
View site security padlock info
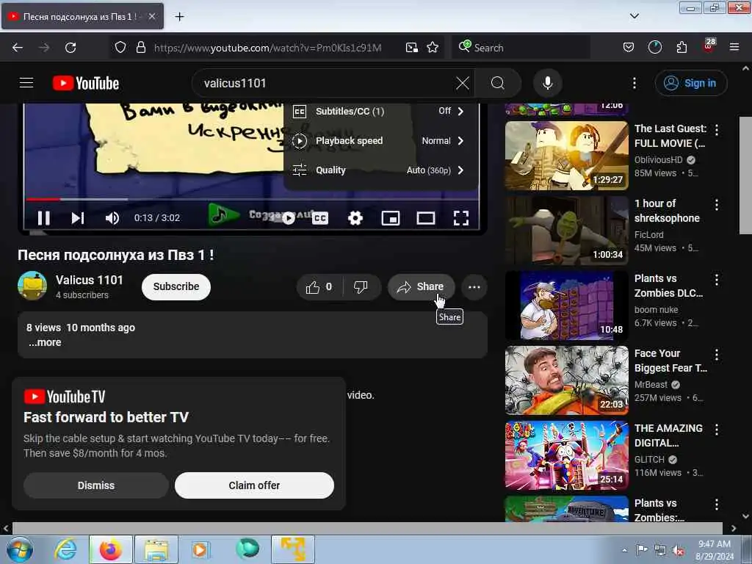tap(141, 48)
